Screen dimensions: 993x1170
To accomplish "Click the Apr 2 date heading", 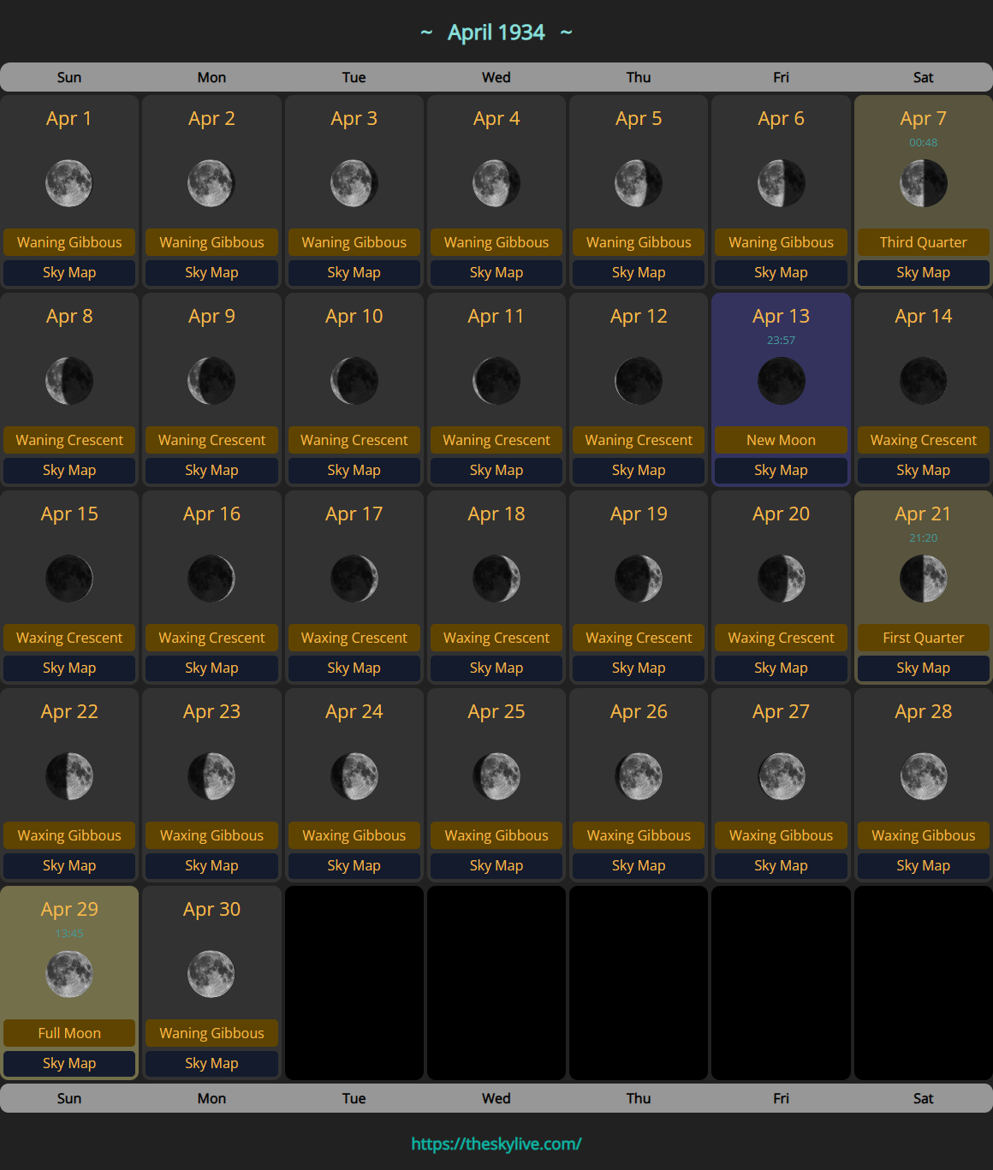I will click(211, 119).
